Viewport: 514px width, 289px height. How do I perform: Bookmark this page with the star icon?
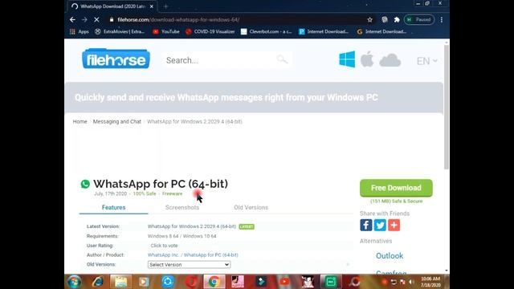(369, 19)
